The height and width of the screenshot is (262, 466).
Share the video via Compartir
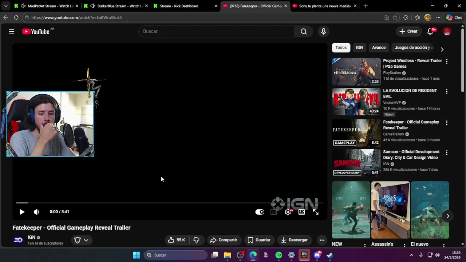tap(224, 240)
